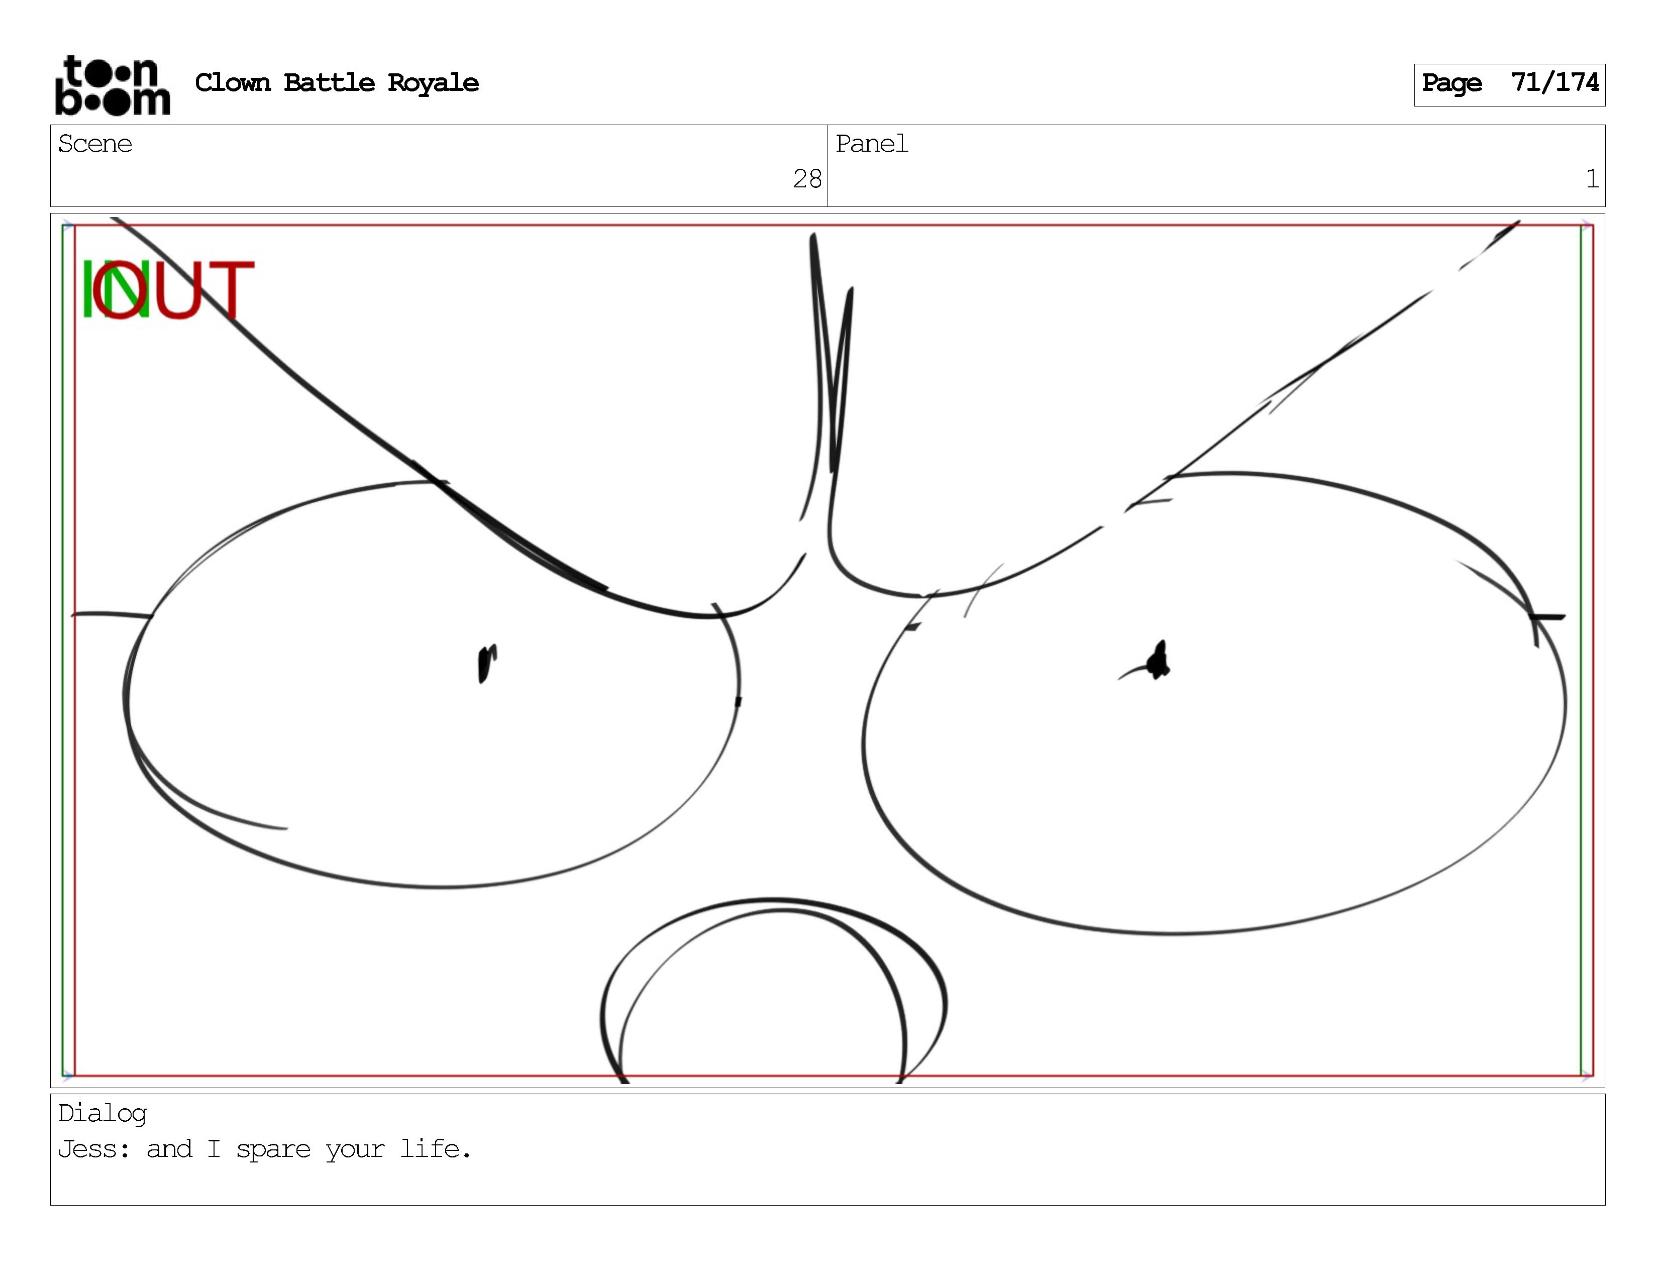Screen dimensions: 1658x1281
Task: Click the Panel label
Action: coord(872,144)
